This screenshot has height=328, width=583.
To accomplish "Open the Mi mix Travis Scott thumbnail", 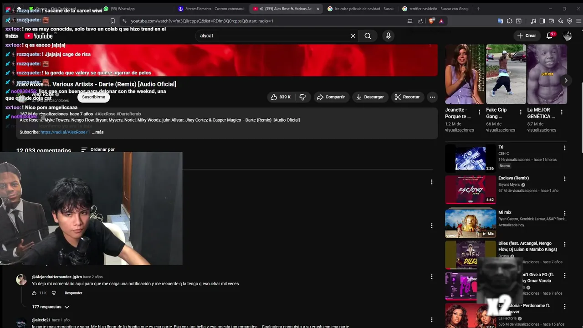I will click(470, 223).
